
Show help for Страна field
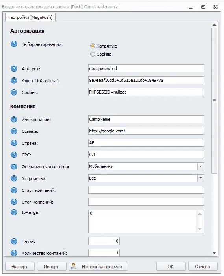(x=14, y=143)
